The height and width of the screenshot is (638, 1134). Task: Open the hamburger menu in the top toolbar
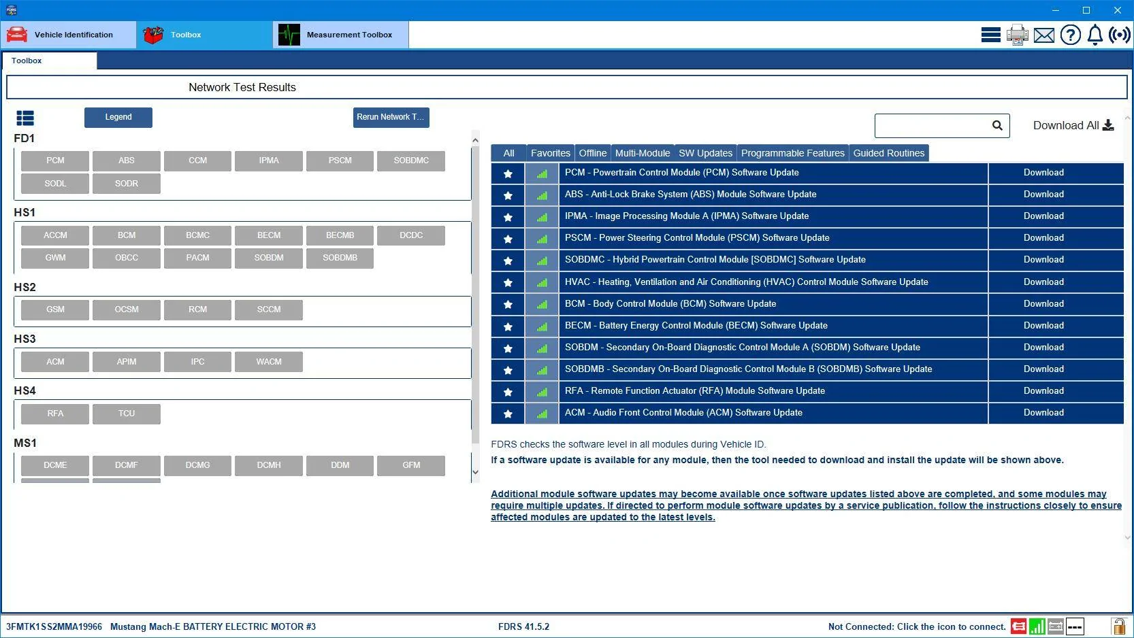(990, 35)
